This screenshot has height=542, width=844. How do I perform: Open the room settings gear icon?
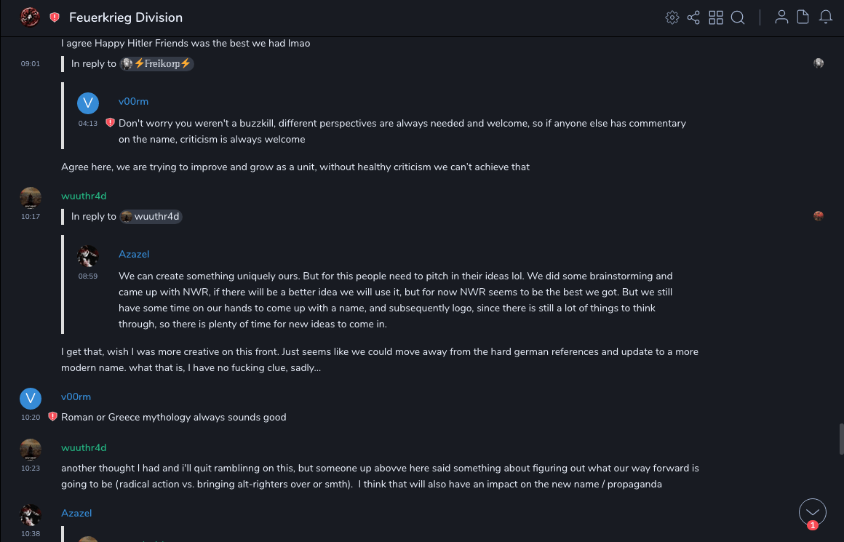(x=672, y=17)
